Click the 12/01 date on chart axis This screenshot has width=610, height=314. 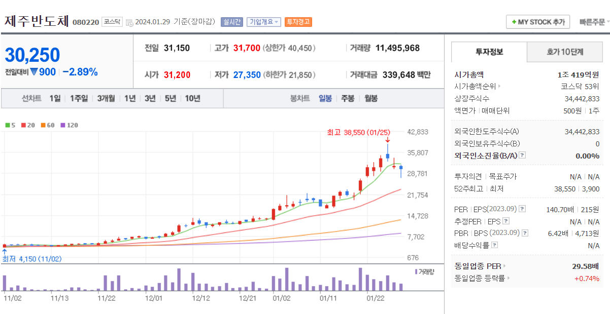click(x=154, y=298)
